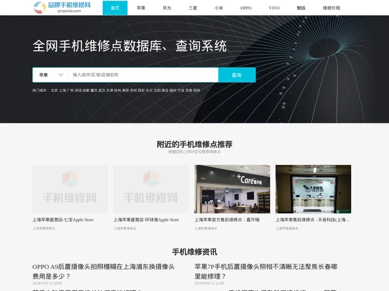Choose hot city 宁波
Viewport: 389px width, 291px height.
[180, 91]
